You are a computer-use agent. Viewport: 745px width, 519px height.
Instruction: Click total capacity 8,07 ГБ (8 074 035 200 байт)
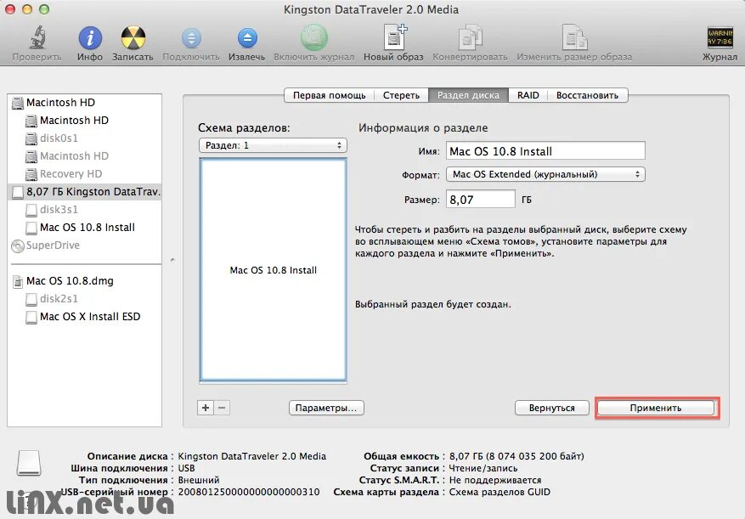click(516, 456)
